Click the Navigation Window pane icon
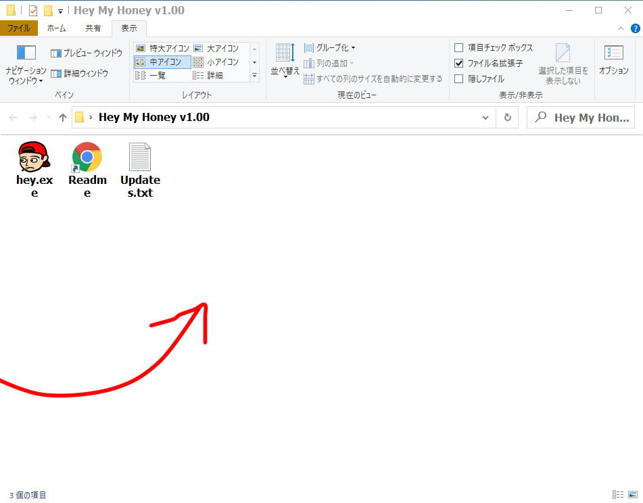 (x=26, y=53)
